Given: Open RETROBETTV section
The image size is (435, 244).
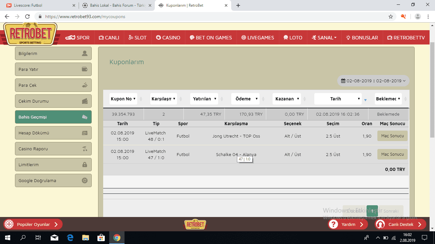Looking at the screenshot, I should point(406,37).
